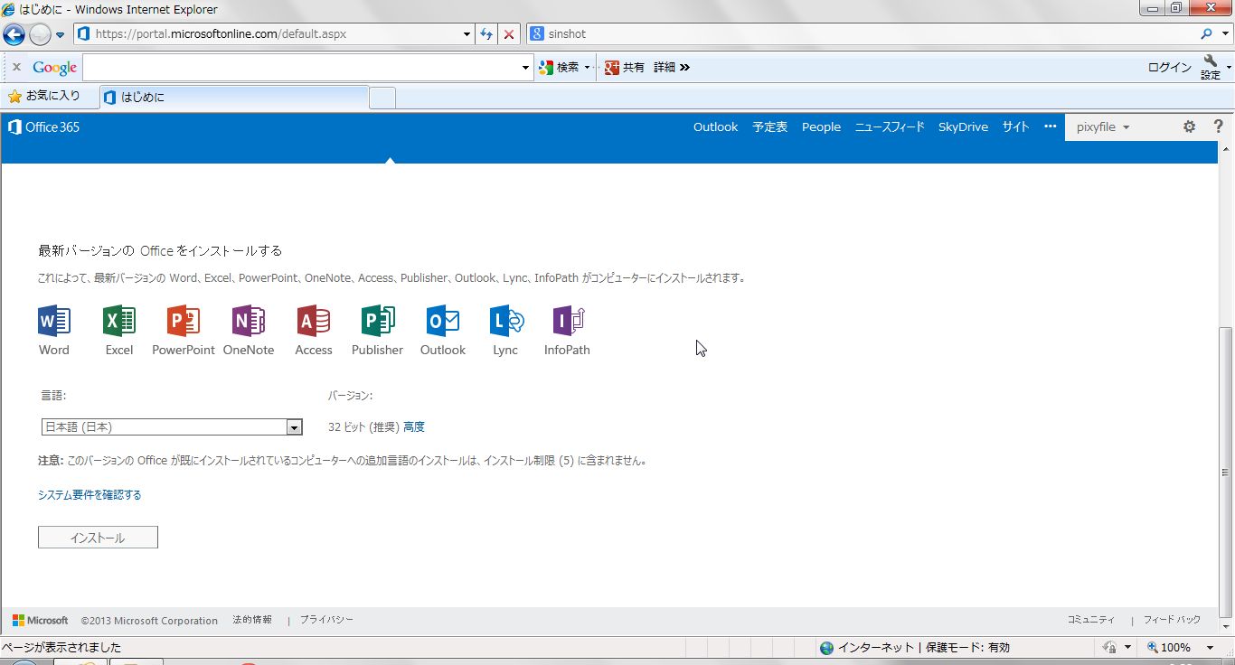Open the プライバシー footer link
The image size is (1235, 665).
[327, 620]
